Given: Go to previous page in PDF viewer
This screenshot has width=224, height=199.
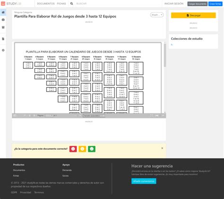Looking at the screenshot, I should coord(30,116).
